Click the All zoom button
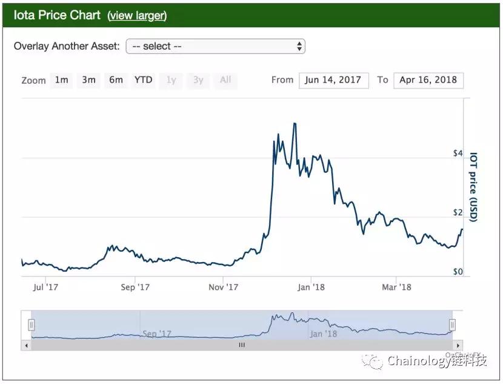 [x=225, y=80]
